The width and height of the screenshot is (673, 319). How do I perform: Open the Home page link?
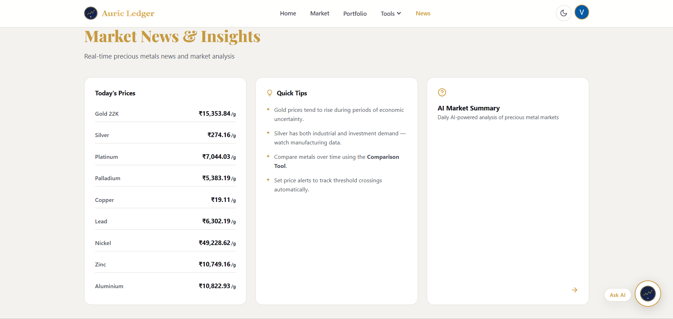(288, 13)
